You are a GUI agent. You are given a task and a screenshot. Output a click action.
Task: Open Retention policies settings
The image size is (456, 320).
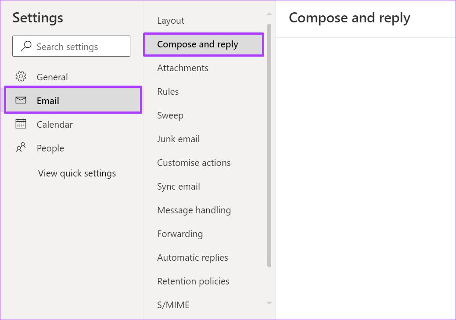[x=204, y=281]
